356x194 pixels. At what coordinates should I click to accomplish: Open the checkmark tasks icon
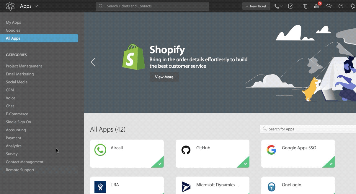click(x=291, y=6)
